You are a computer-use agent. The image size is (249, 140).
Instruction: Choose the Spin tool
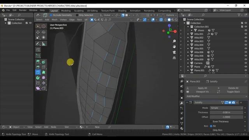tap(38, 78)
